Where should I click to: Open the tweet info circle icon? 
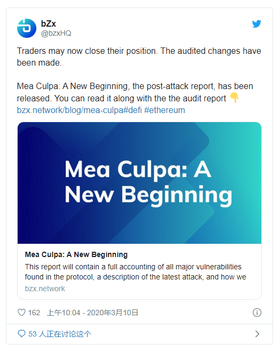click(x=257, y=313)
